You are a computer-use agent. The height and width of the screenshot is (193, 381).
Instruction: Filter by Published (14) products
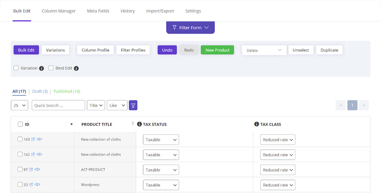point(67,91)
